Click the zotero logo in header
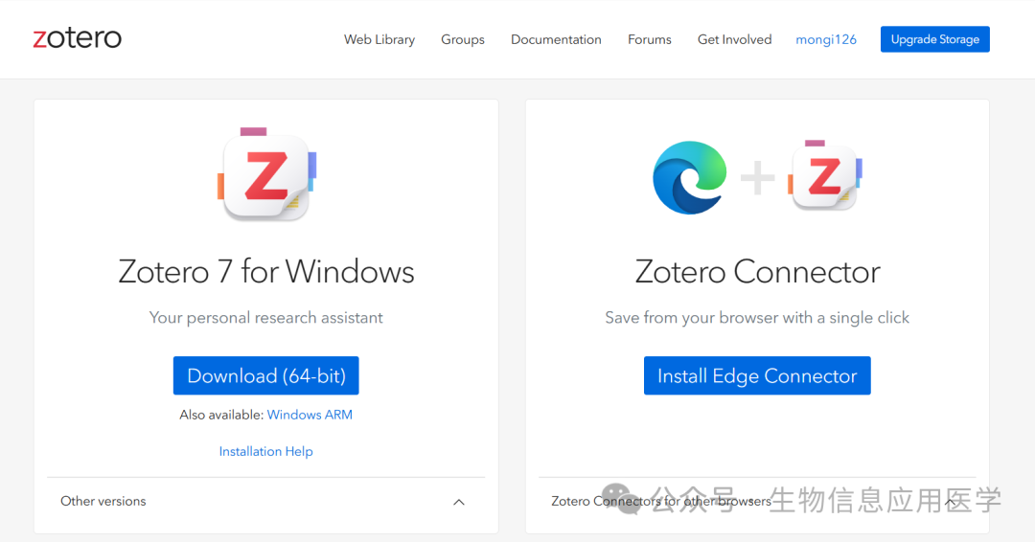Image resolution: width=1035 pixels, height=542 pixels. 78,38
